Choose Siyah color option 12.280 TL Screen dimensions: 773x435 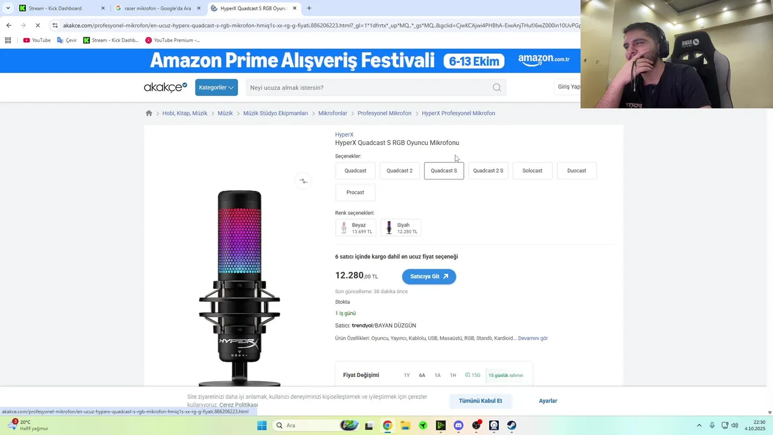[400, 228]
